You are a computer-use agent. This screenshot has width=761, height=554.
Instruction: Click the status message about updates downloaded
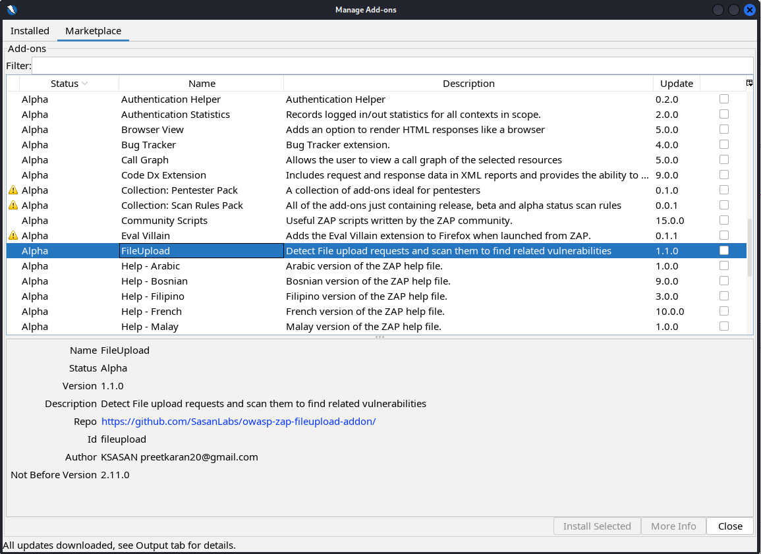pos(119,545)
